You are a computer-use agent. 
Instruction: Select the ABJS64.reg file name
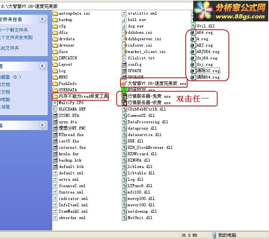(208, 52)
